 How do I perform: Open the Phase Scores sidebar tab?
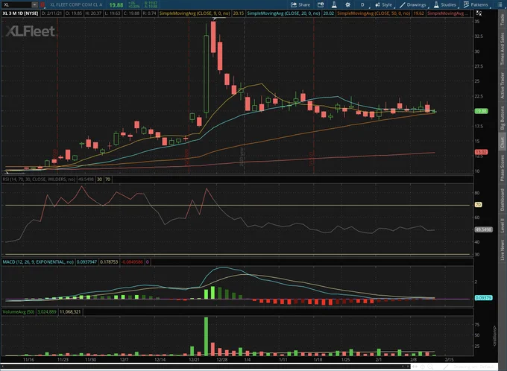(x=503, y=168)
